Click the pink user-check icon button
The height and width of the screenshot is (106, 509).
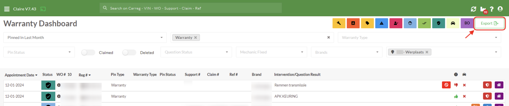click(396, 23)
